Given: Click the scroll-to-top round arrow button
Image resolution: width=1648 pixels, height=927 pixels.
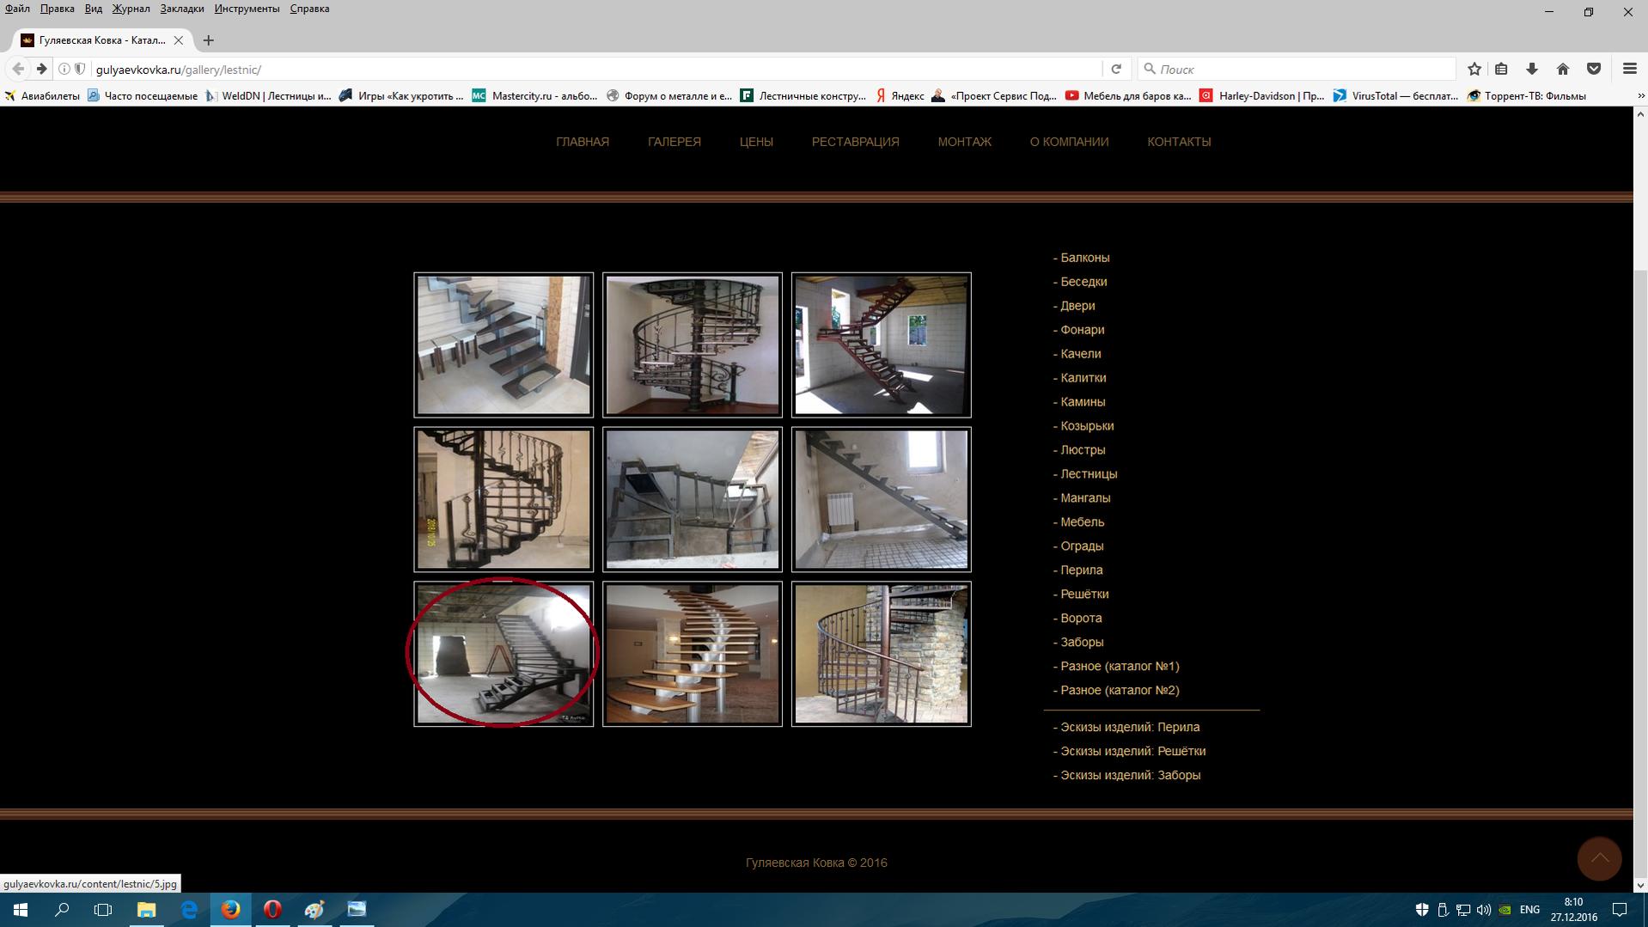Looking at the screenshot, I should tap(1599, 858).
